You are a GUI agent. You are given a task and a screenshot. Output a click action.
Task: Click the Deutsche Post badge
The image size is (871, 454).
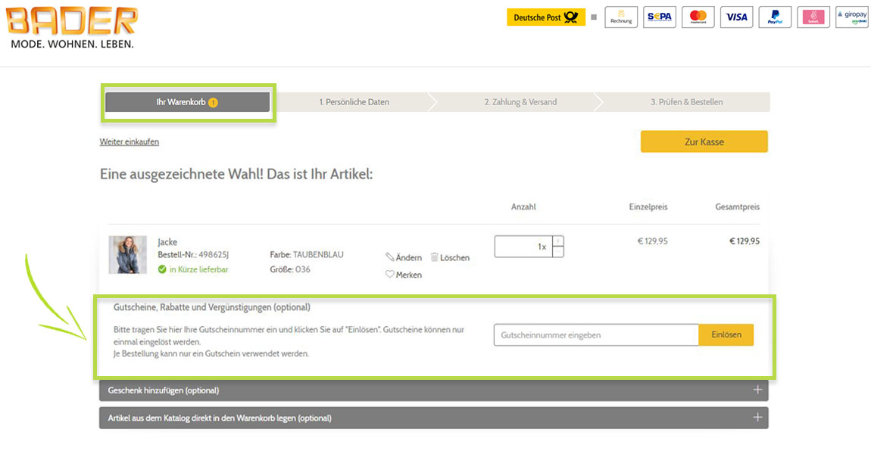pyautogui.click(x=545, y=17)
